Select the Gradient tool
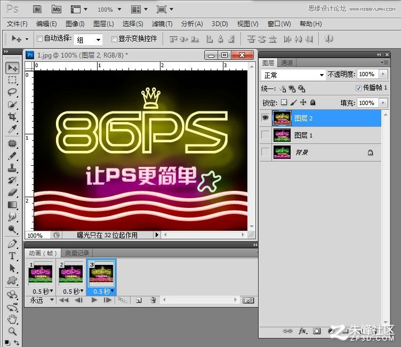The image size is (401, 347). pyautogui.click(x=12, y=205)
